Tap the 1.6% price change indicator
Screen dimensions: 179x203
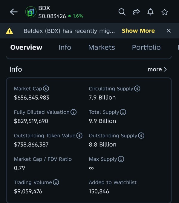(75, 16)
